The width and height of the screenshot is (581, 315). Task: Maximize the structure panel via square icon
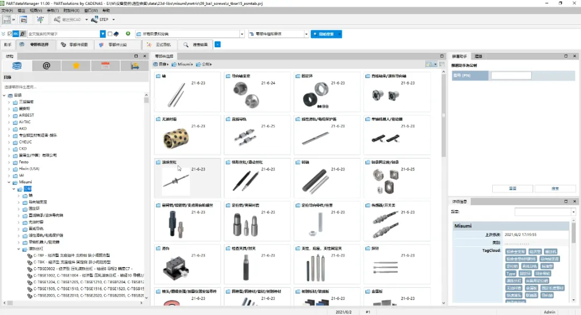click(x=136, y=56)
